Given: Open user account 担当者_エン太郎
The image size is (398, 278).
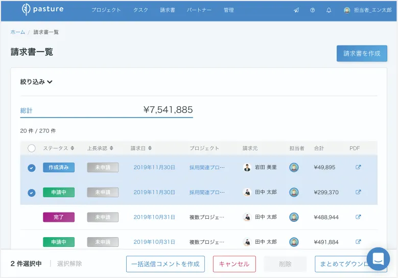Looking at the screenshot, I should [371, 10].
